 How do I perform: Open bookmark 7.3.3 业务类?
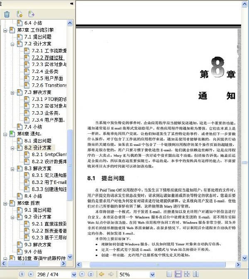pyautogui.click(x=46, y=113)
